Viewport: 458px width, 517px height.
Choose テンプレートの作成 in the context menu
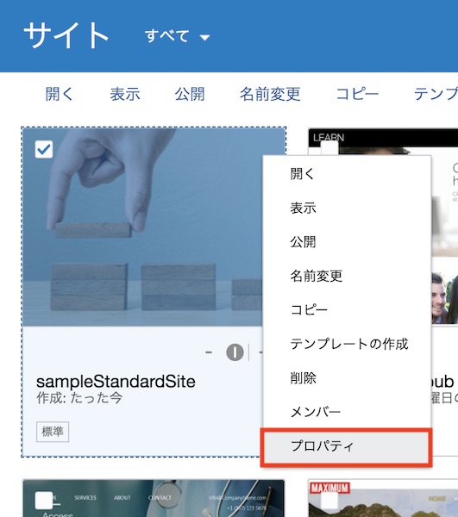[x=347, y=344]
